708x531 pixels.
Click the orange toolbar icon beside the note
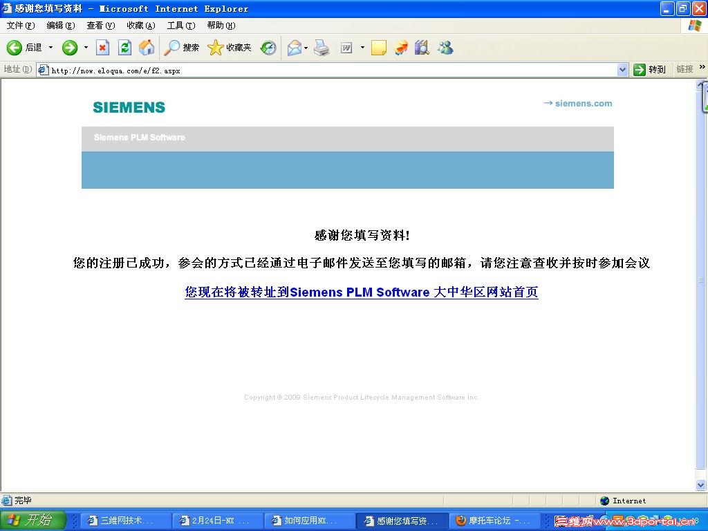(401, 48)
